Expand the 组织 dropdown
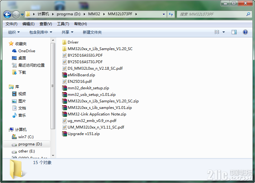The image size is (255, 183). tap(14, 32)
